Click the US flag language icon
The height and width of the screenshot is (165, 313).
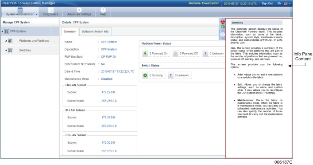(x=286, y=4)
